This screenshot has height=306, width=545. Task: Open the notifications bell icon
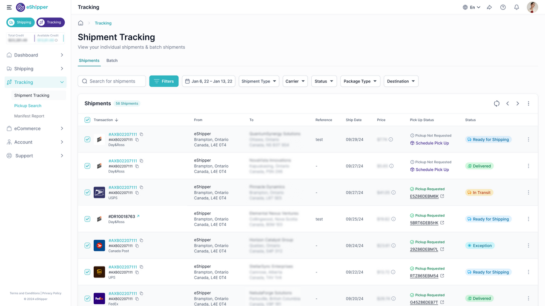pos(516,7)
